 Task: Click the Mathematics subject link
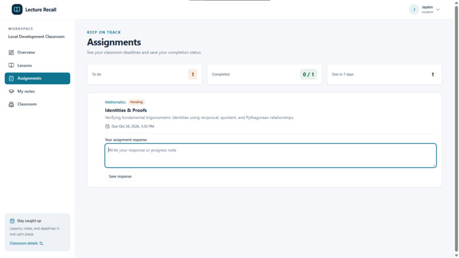(116, 102)
